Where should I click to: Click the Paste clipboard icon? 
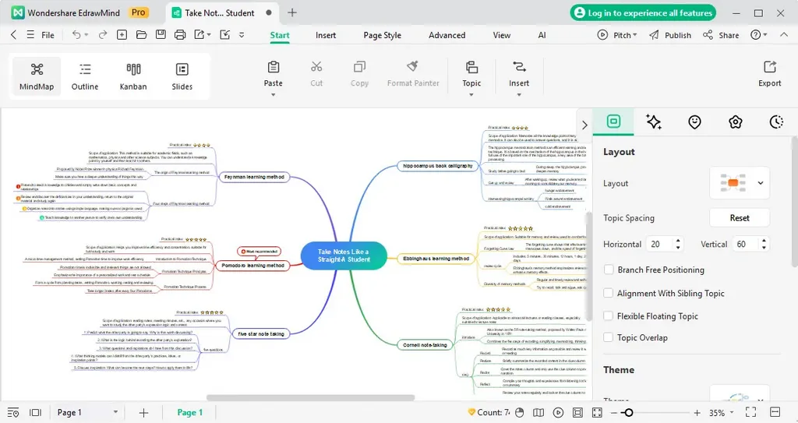pos(274,67)
